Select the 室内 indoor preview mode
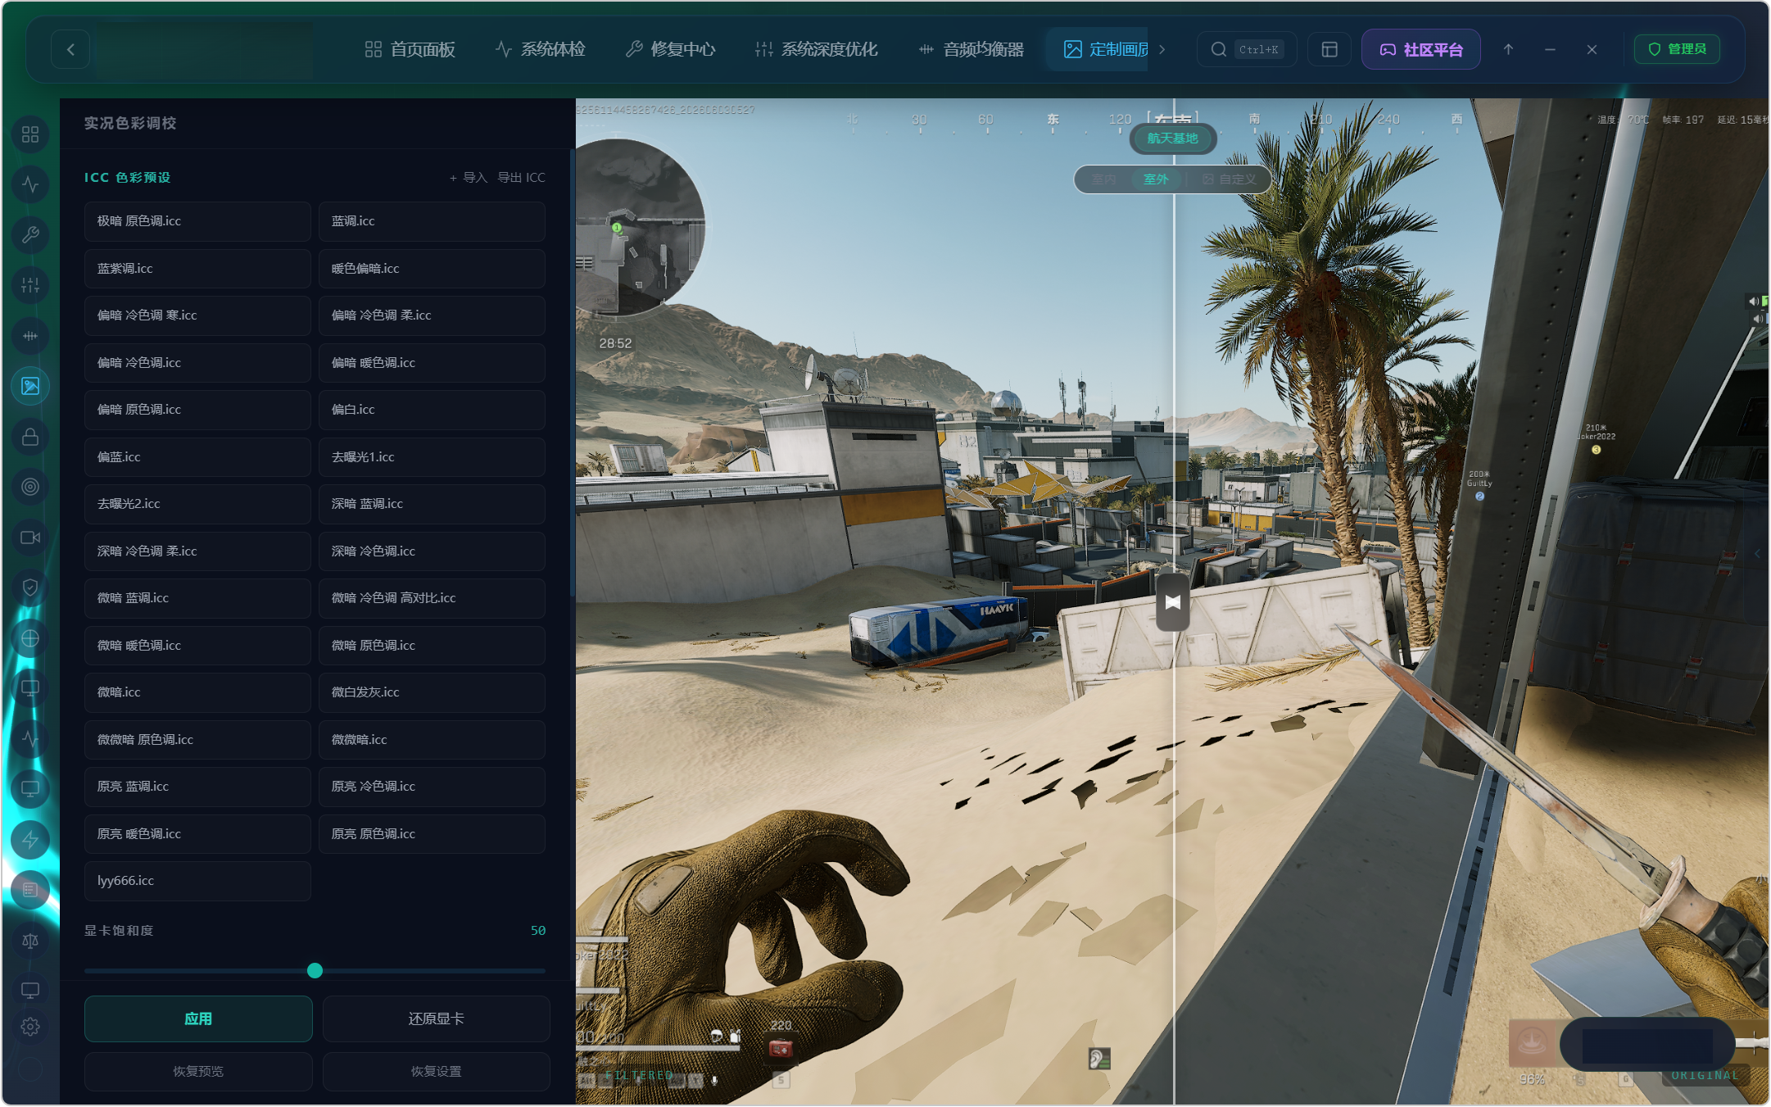This screenshot has height=1107, width=1771. [1103, 179]
